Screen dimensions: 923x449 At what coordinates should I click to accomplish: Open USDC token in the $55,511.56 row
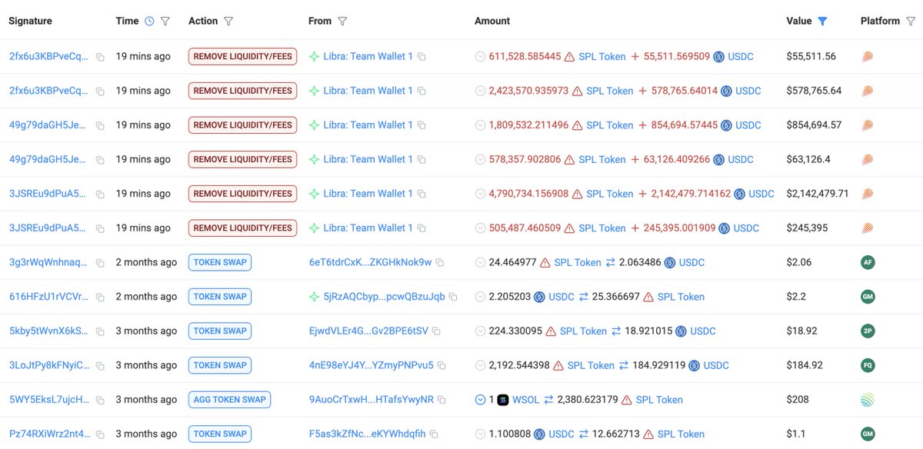pyautogui.click(x=741, y=57)
